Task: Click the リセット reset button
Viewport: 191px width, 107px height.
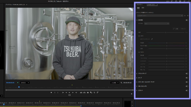Action: pos(183,29)
